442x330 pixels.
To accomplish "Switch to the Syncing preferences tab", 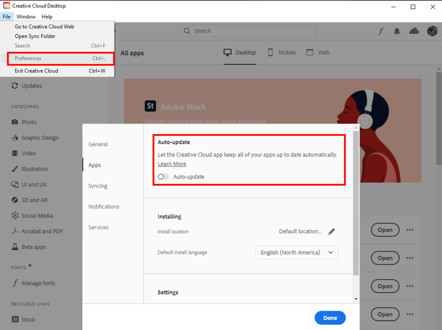I will [x=97, y=186].
